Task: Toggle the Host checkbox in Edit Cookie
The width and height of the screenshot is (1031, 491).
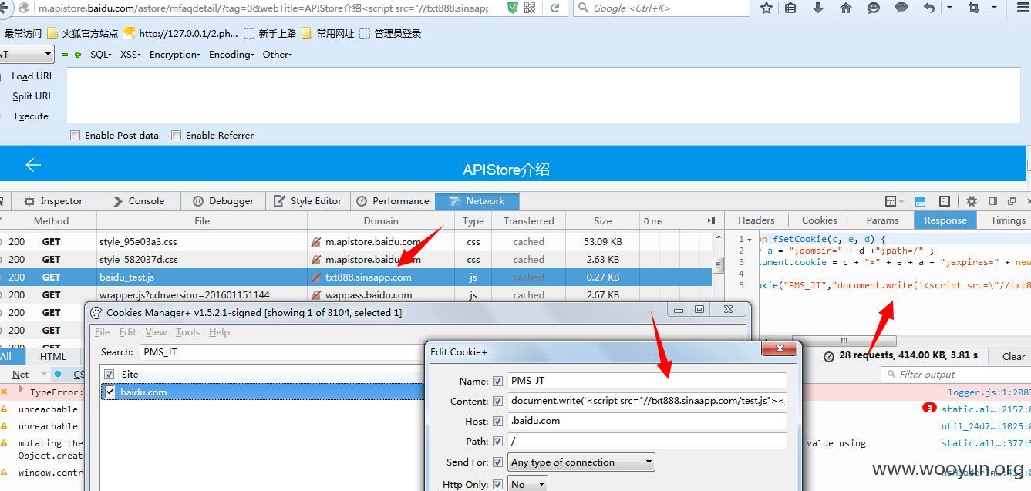Action: click(497, 421)
